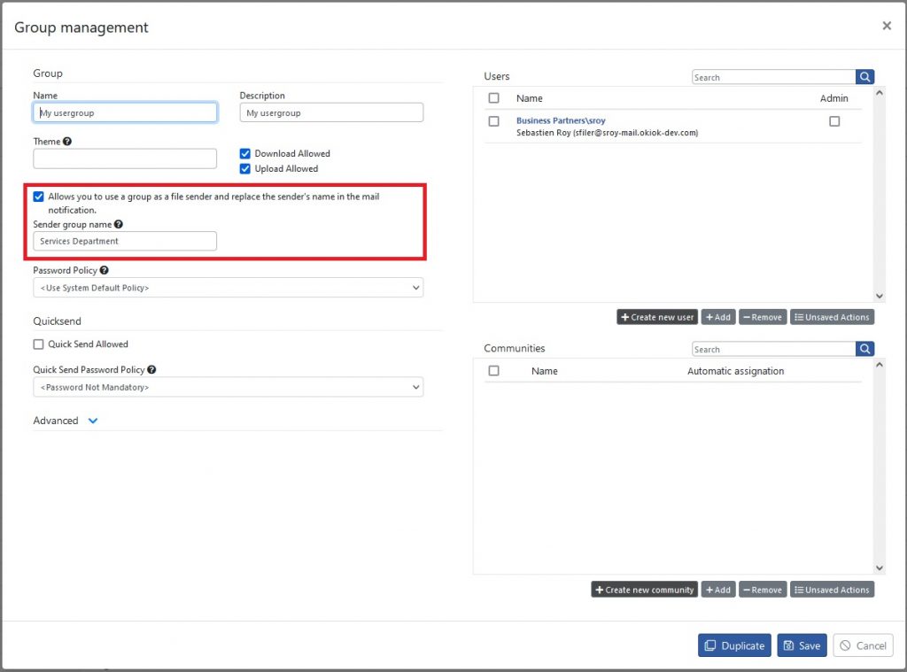Open the Theme help question-mark icon
This screenshot has height=672, width=907.
click(x=67, y=141)
